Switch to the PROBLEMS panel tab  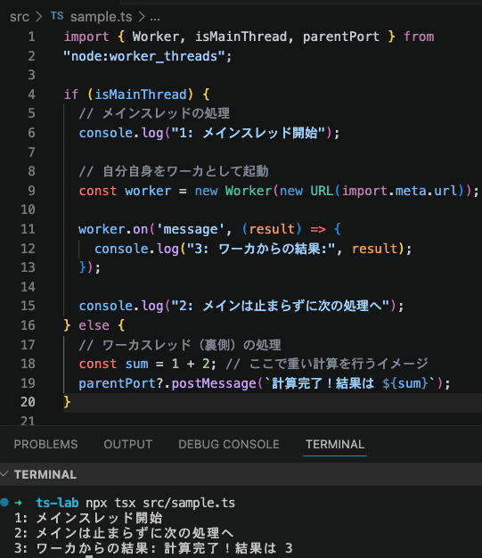(45, 444)
